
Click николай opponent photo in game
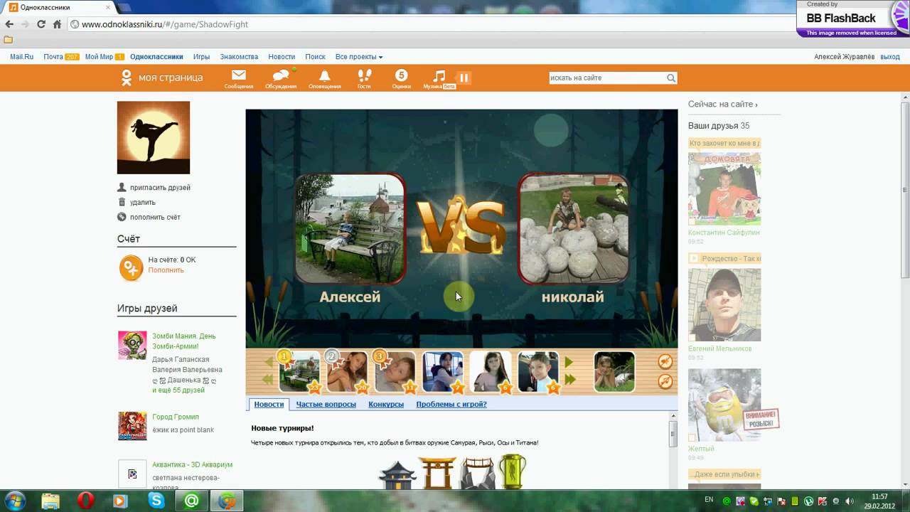click(x=573, y=229)
